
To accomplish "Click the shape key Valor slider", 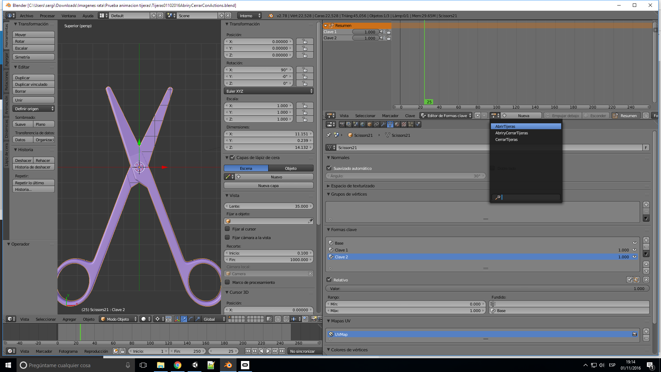I will [487, 289].
